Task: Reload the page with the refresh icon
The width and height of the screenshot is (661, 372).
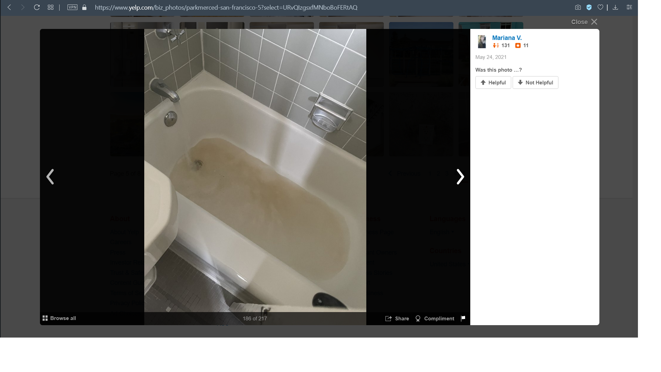Action: point(37,7)
